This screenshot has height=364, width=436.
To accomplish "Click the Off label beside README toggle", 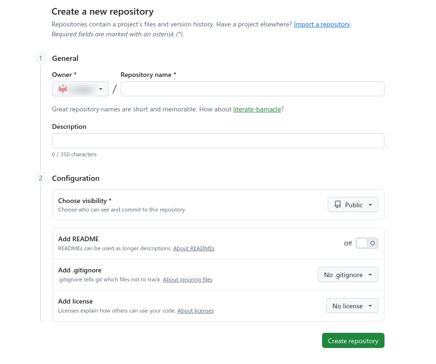I will pyautogui.click(x=348, y=244).
